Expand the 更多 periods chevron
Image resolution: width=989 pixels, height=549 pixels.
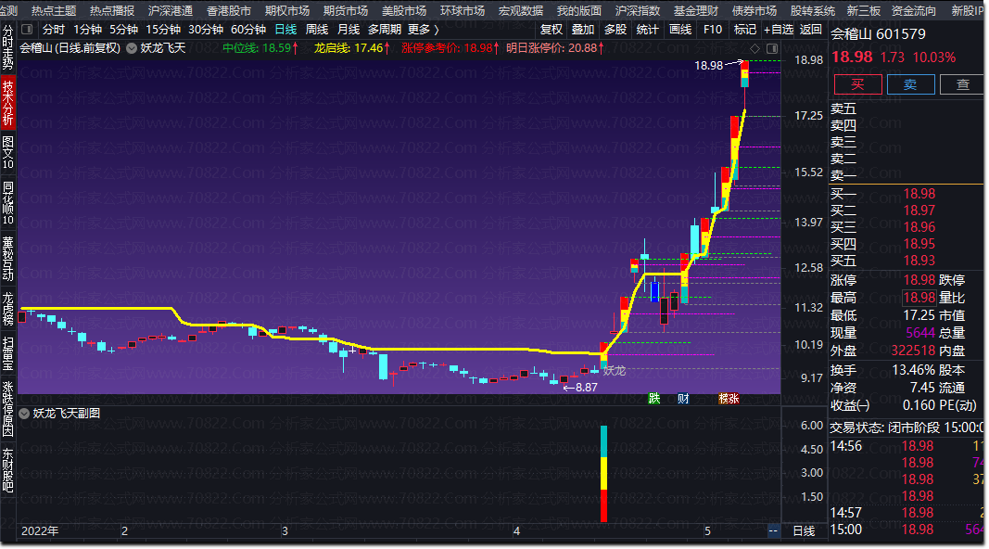436,30
